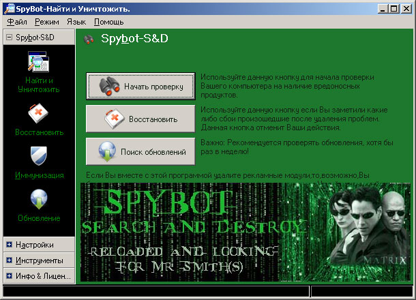Select the Обновление sidebar label
The image size is (416, 300).
[39, 218]
